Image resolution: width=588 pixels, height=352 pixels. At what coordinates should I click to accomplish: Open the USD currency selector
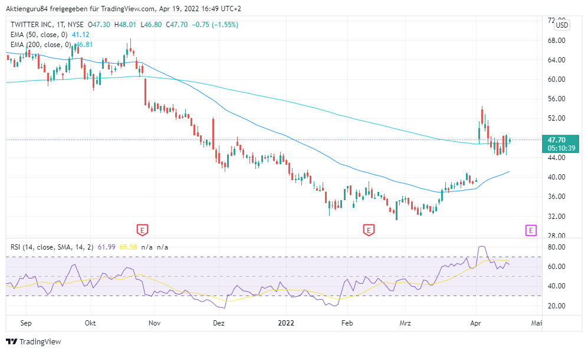tap(561, 25)
